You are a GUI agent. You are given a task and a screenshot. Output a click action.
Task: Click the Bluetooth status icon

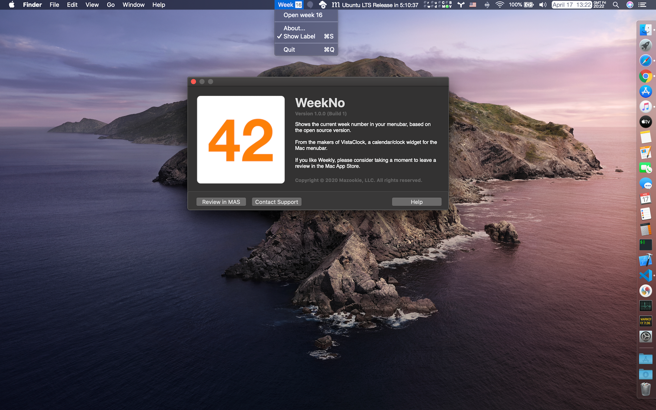[487, 5]
